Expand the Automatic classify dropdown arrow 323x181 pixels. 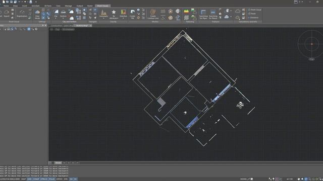tap(103, 19)
